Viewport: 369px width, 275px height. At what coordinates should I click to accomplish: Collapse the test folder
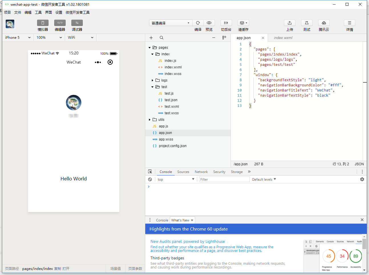(x=152, y=87)
